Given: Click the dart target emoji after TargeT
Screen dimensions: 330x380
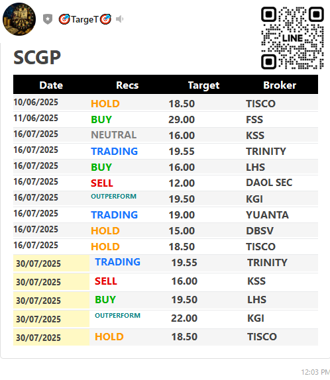Looking at the screenshot, I should click(x=105, y=19).
